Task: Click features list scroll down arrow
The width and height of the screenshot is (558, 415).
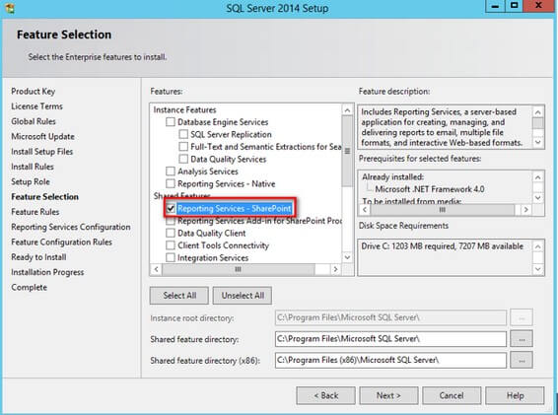Action: coord(347,257)
